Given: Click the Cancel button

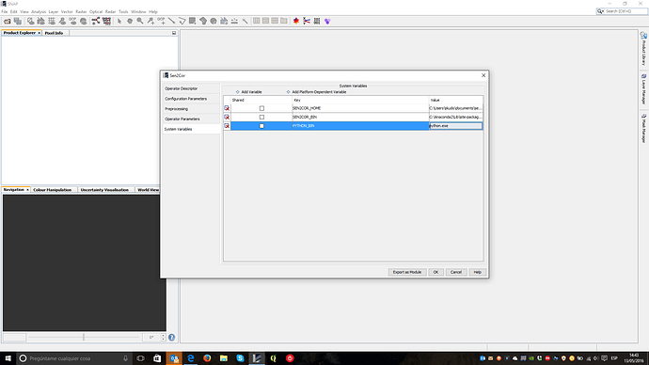Looking at the screenshot, I should pos(455,272).
